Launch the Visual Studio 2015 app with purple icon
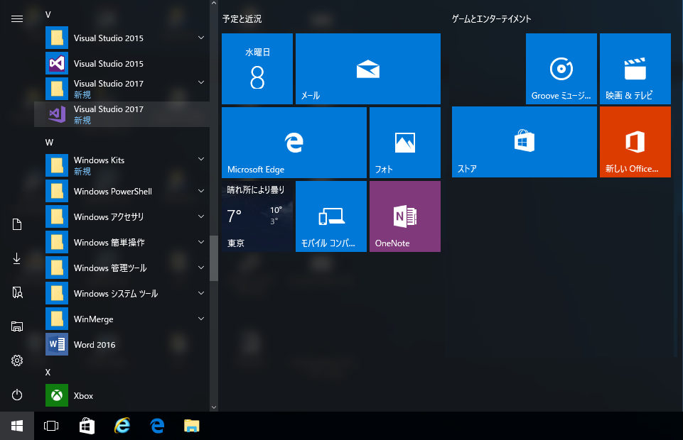Image resolution: width=683 pixels, height=440 pixels. point(122,63)
